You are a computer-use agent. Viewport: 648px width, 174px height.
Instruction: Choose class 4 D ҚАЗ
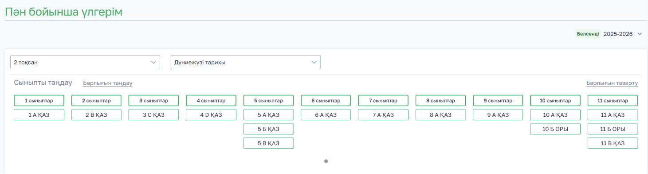[211, 115]
